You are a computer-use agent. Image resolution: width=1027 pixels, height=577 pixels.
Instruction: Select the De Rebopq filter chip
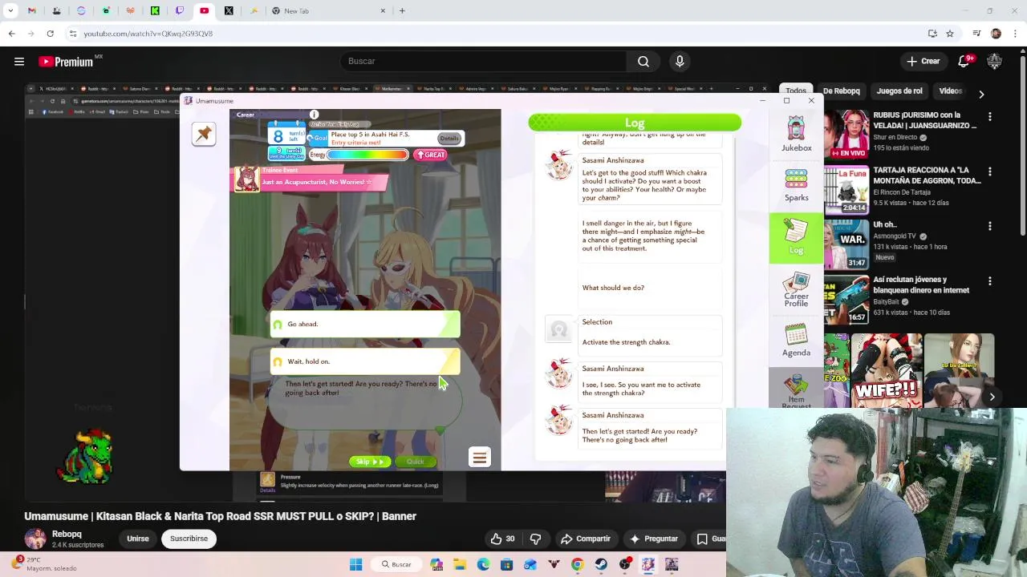842,91
